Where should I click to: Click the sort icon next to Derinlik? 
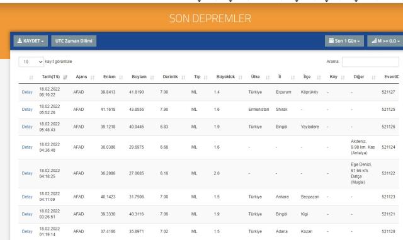pos(183,77)
